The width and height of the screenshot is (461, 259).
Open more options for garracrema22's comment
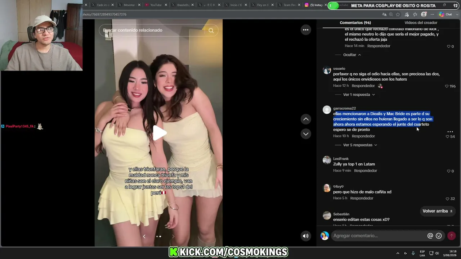pos(450,132)
